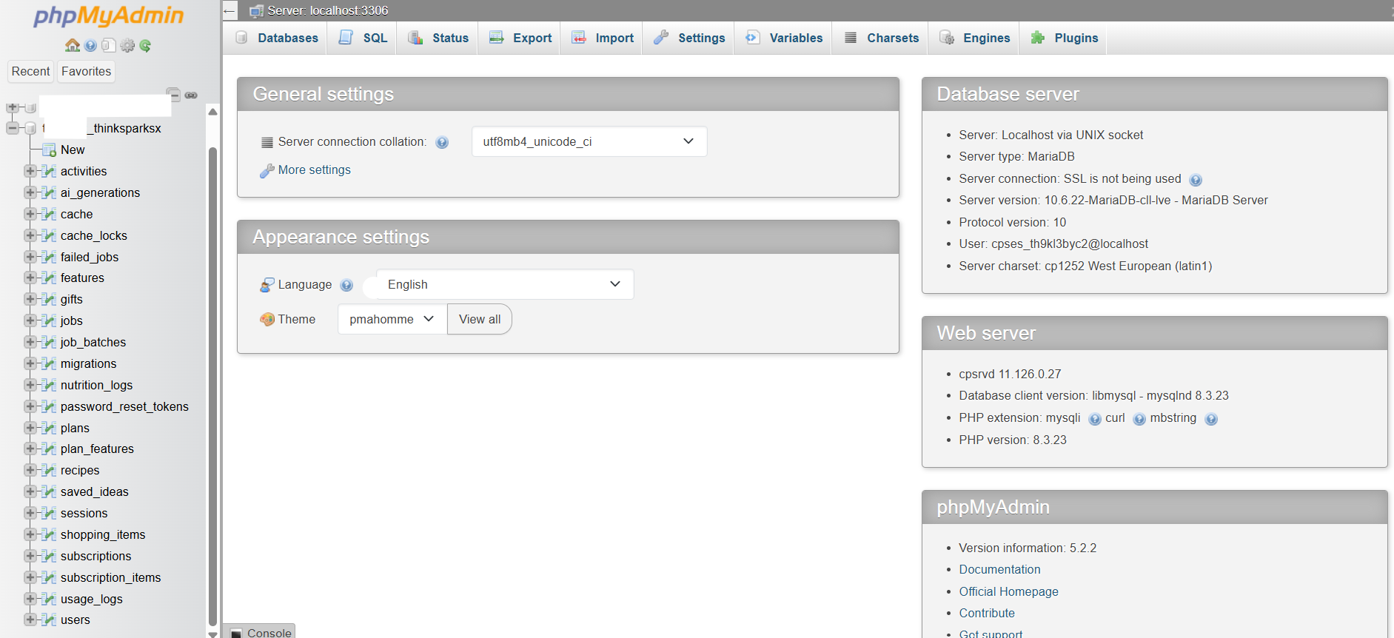The image size is (1394, 638).
Task: Click the mysqli extension help icon
Action: coord(1095,420)
